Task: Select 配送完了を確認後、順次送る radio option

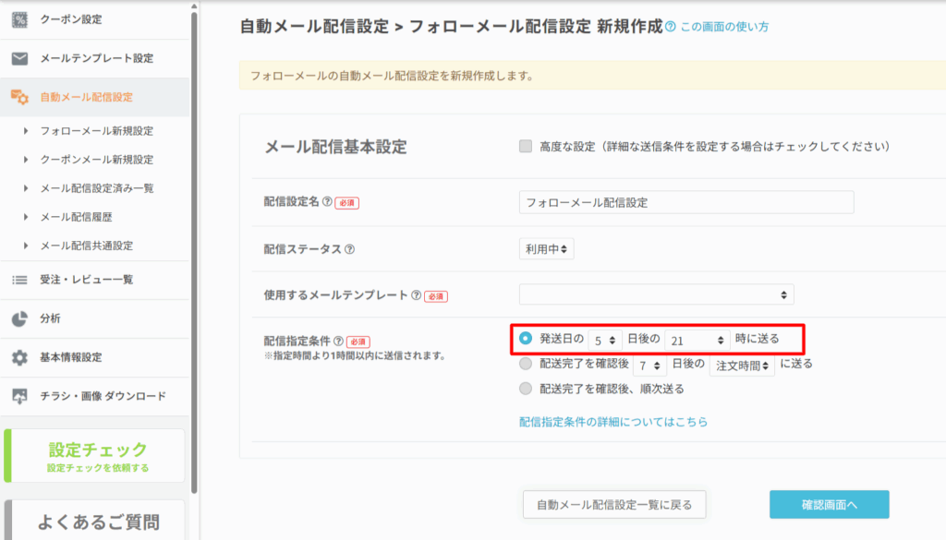Action: pyautogui.click(x=526, y=389)
